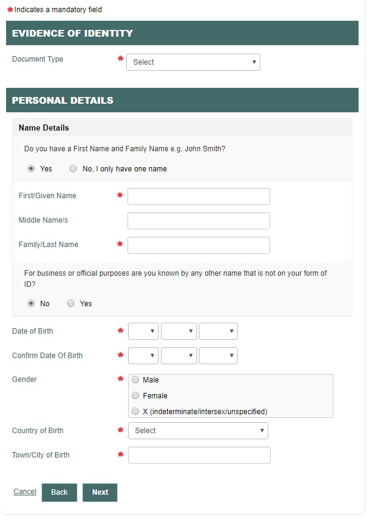The width and height of the screenshot is (375, 521).
Task: Open the Date of Birth day dropdown
Action: 143,331
